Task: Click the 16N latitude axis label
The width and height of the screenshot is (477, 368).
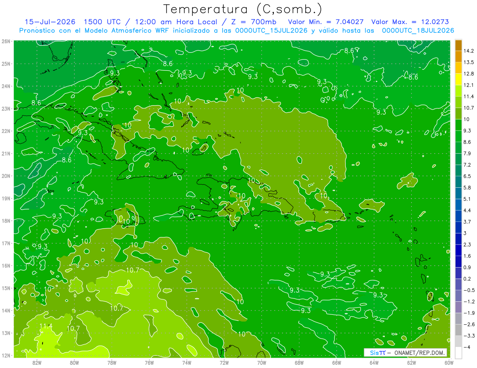Action: click(6, 266)
